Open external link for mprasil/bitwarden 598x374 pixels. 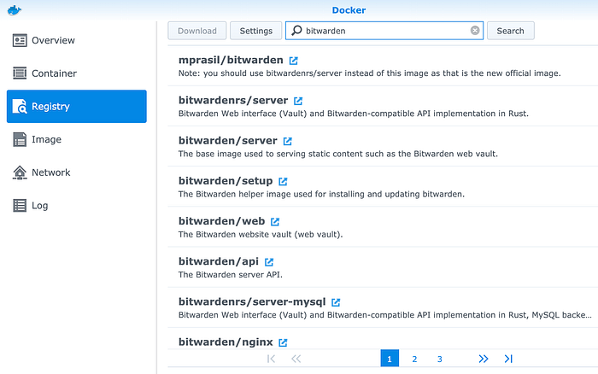pos(293,61)
